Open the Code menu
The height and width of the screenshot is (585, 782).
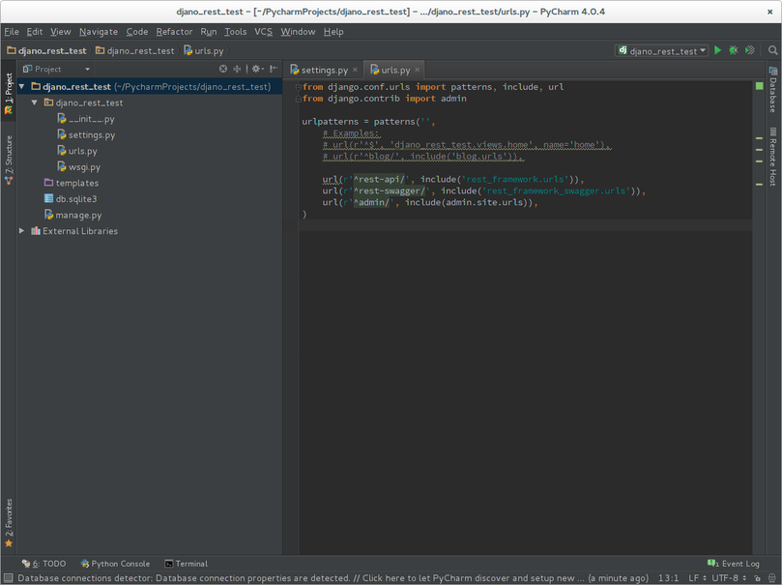(136, 31)
